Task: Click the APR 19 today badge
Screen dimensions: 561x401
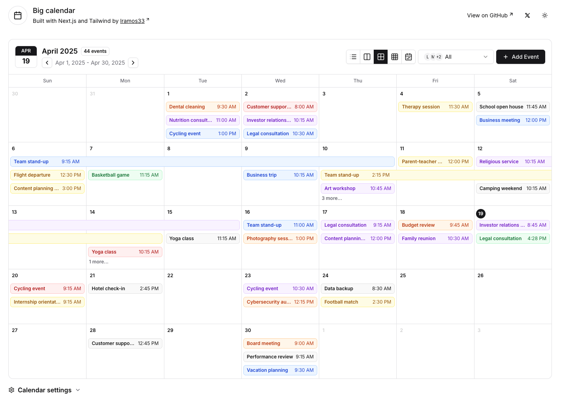Action: point(26,57)
